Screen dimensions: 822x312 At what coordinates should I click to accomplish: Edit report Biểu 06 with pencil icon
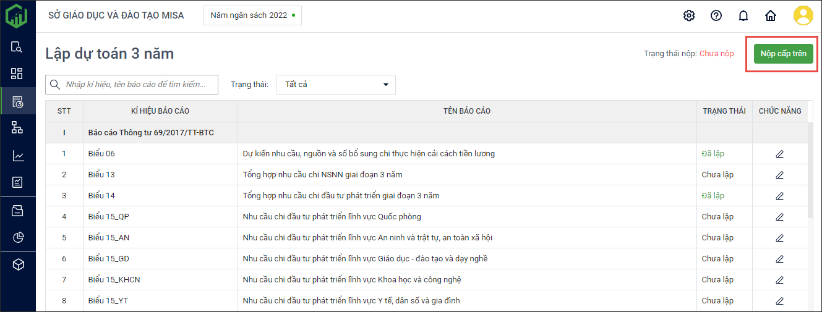tap(779, 154)
